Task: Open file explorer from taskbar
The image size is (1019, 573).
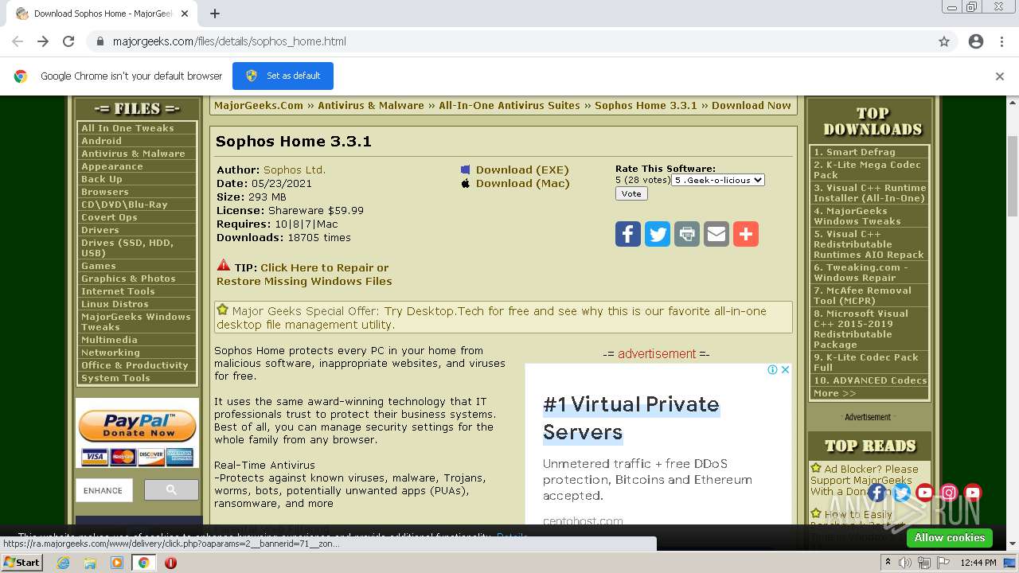Action: click(90, 563)
